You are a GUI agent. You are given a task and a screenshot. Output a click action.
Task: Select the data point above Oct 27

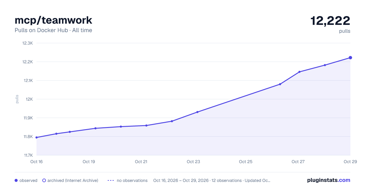click(x=299, y=72)
